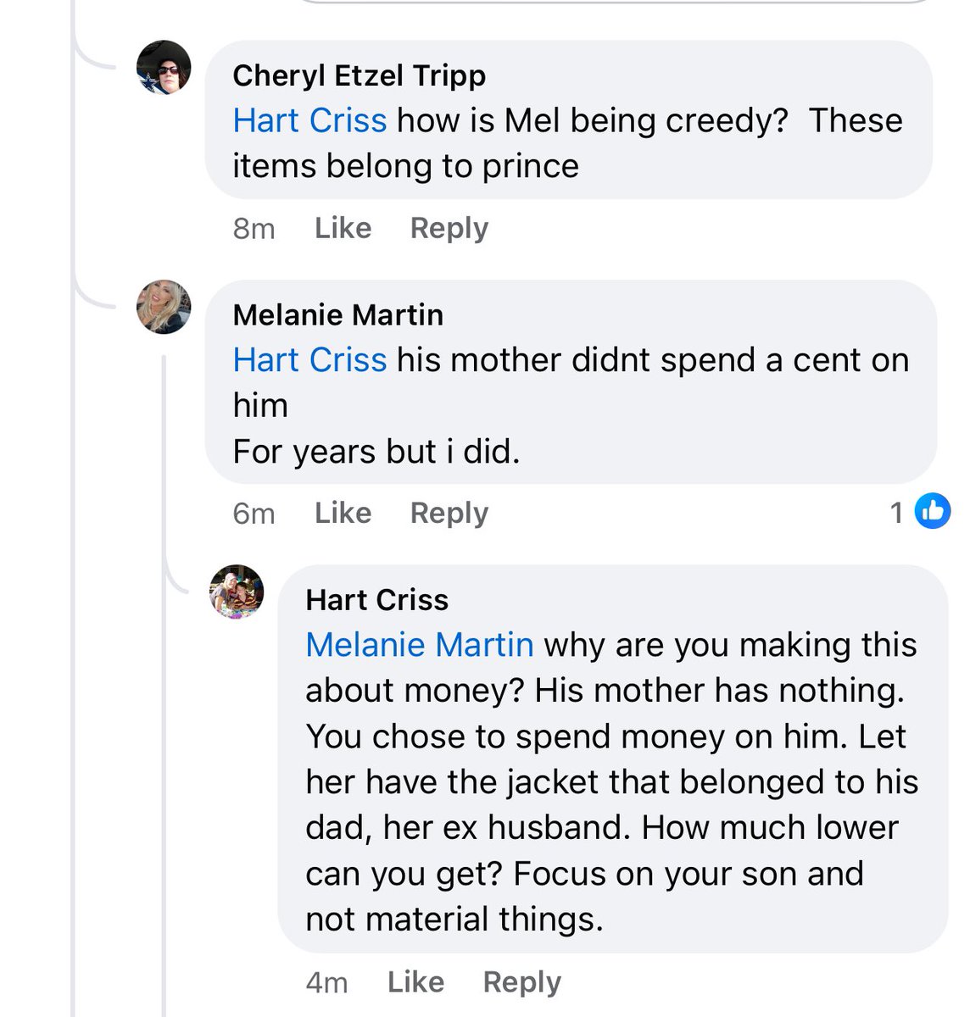Viewport: 970px width, 1017px height.
Task: Click the 8m comment timestamp
Action: (x=254, y=229)
